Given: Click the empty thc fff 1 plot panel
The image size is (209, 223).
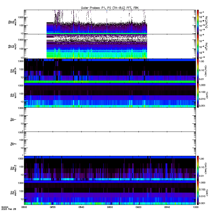Looking at the screenshot, I should click(110, 120).
